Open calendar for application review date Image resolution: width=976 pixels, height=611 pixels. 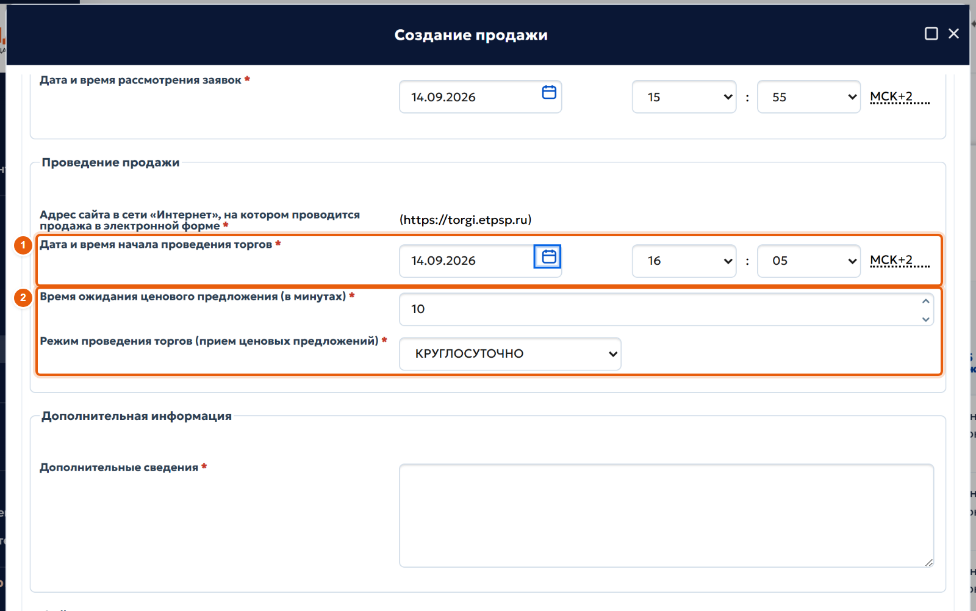(549, 92)
